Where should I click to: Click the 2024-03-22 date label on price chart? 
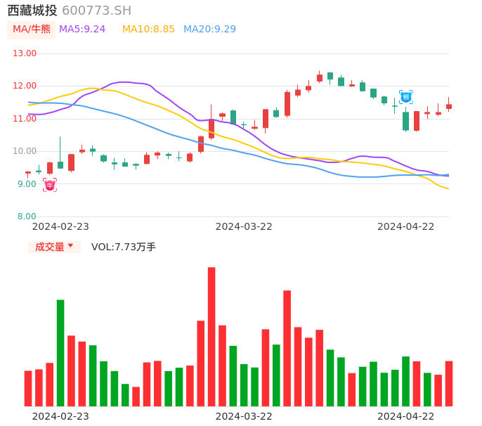pyautogui.click(x=244, y=226)
